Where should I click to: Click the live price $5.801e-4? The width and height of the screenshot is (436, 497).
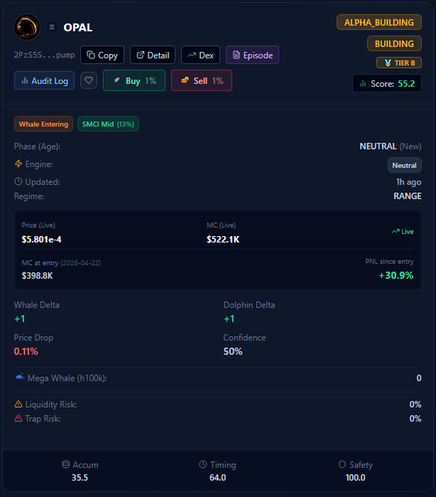(42, 239)
